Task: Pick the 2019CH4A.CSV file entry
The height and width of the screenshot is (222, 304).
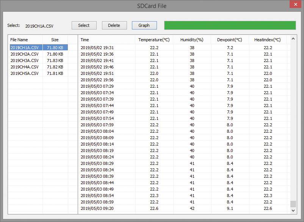Action: point(25,67)
